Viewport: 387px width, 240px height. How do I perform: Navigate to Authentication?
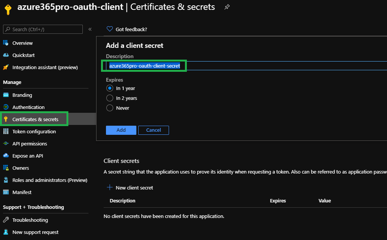point(28,107)
